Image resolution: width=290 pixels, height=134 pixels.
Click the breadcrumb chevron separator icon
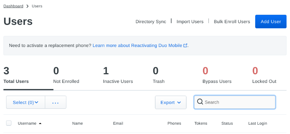click(27, 6)
